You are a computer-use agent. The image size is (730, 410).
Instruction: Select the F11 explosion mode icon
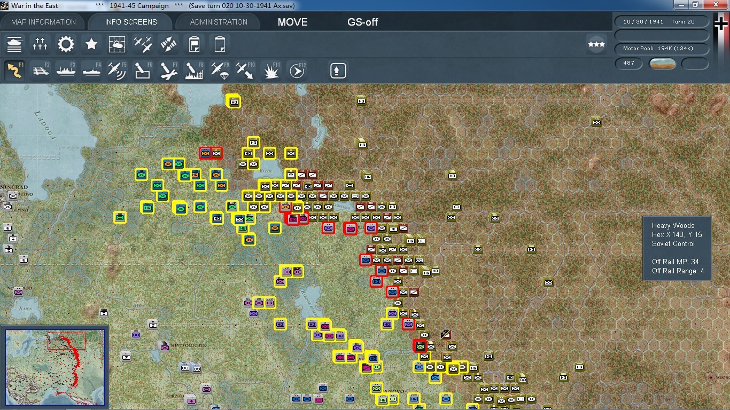point(271,70)
